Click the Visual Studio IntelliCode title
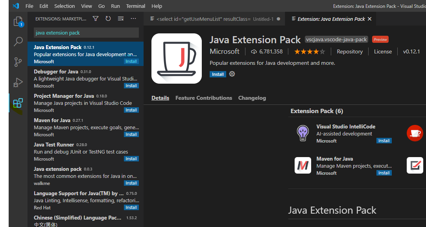426x227 pixels. (346, 126)
